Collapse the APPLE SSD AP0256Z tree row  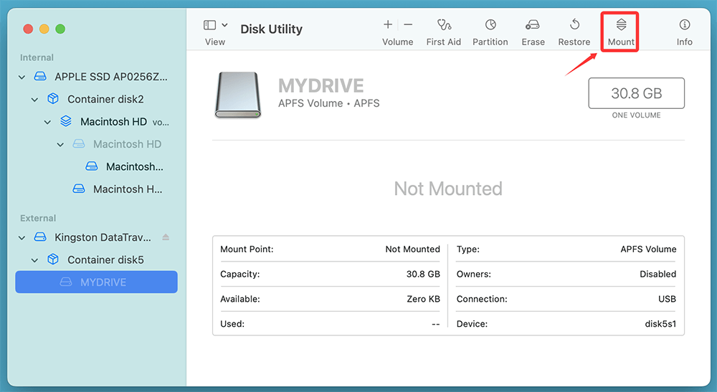(x=22, y=77)
